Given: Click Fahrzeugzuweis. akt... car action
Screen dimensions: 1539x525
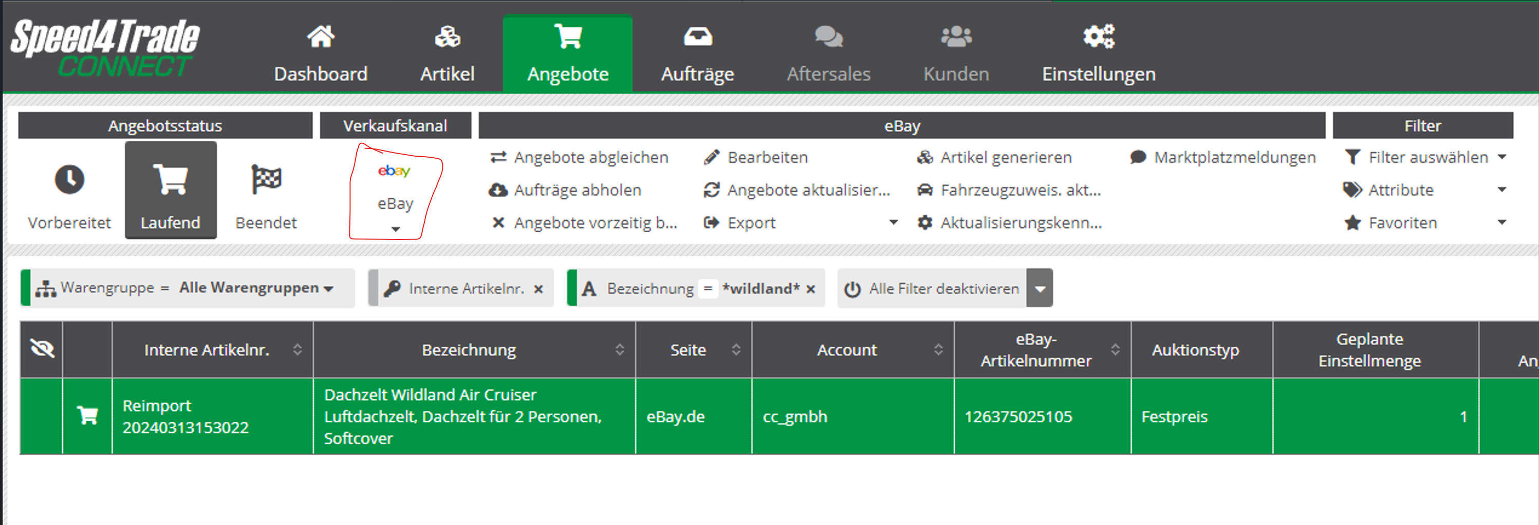Looking at the screenshot, I should [1009, 190].
